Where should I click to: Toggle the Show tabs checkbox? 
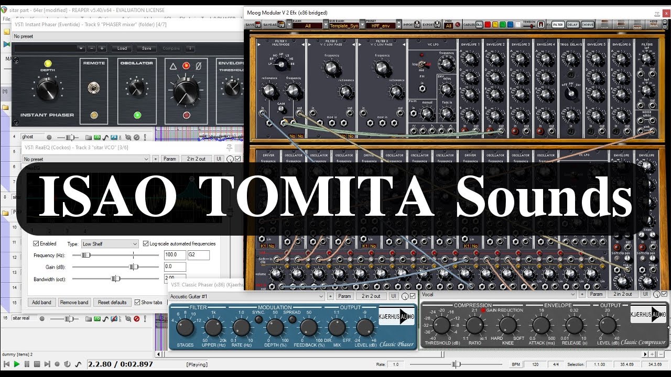pyautogui.click(x=137, y=303)
